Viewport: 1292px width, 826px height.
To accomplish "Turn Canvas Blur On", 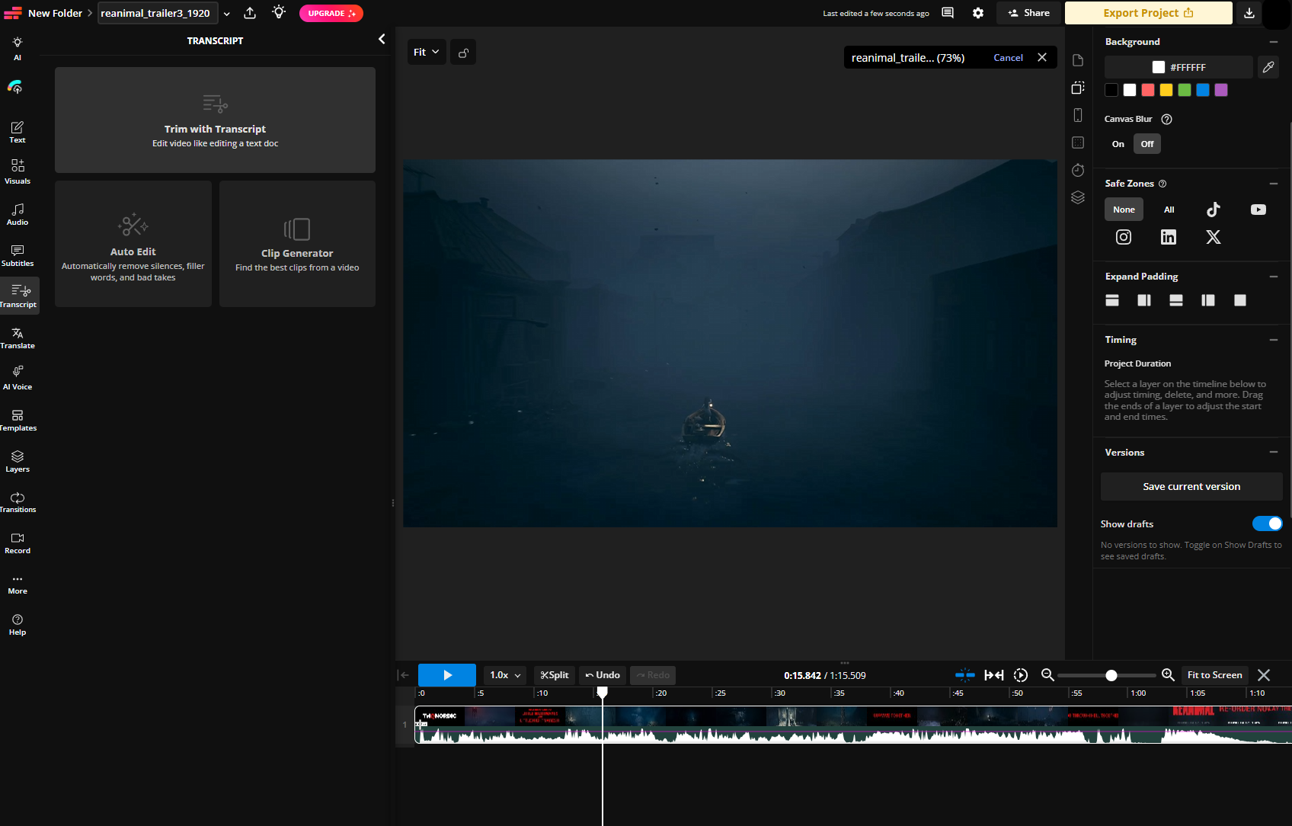I will [x=1118, y=144].
